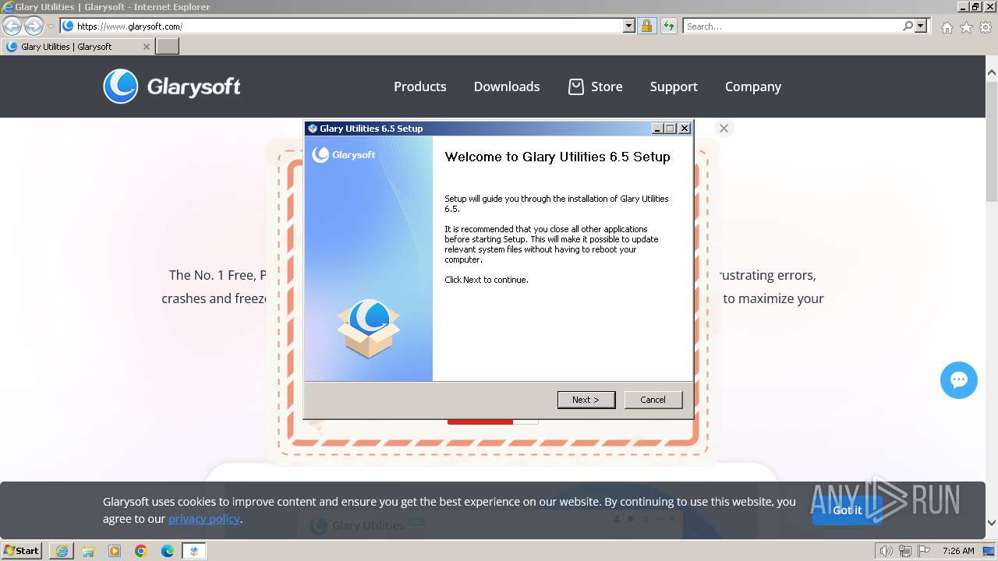Open Microsoft Edge from taskbar
Screen dimensions: 998x561
tap(168, 551)
